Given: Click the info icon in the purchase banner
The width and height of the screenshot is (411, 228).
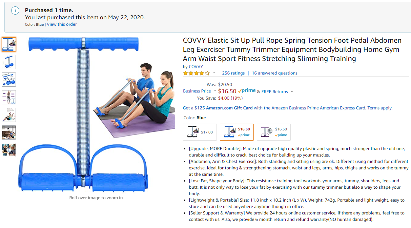Looking at the screenshot, I should (x=15, y=11).
